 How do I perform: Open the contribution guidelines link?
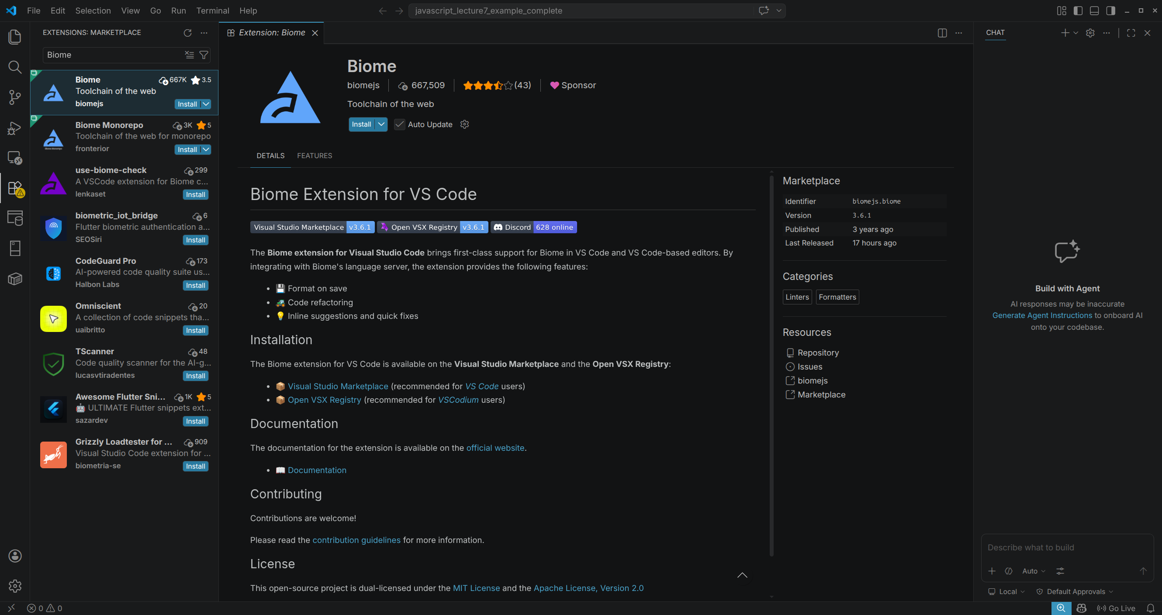point(356,540)
